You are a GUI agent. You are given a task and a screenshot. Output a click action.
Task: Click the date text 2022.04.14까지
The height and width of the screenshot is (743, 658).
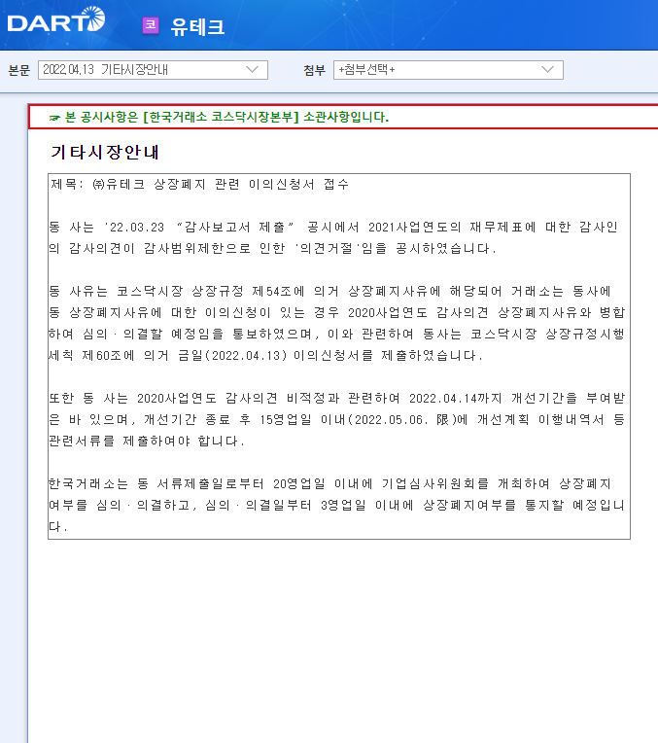coord(456,398)
